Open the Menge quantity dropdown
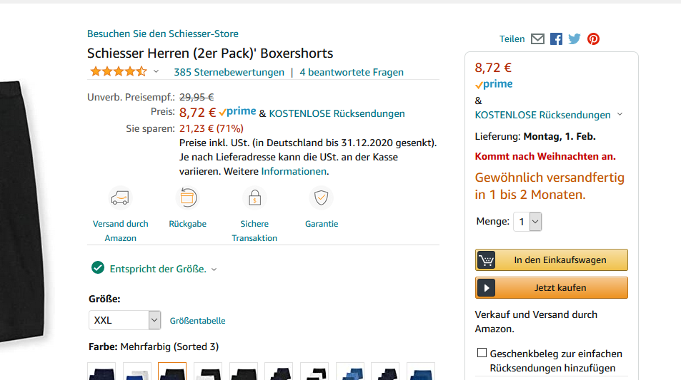Image resolution: width=681 pixels, height=380 pixels. (528, 222)
